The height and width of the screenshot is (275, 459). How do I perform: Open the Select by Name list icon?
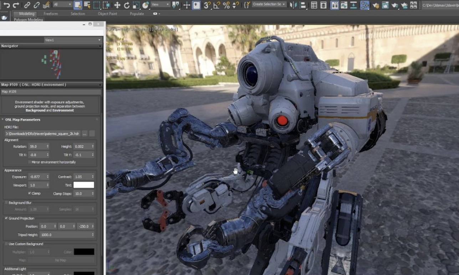(87, 5)
